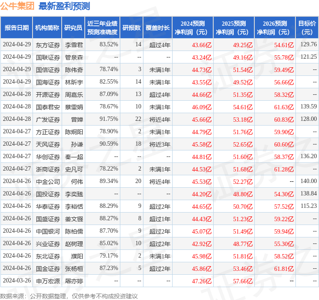Click the 广发证券 cell
This screenshot has width=319, height=300.
(x=48, y=119)
